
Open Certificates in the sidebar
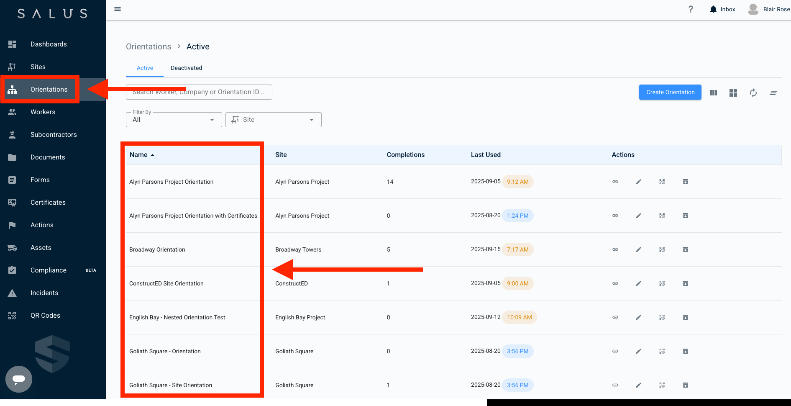(x=48, y=203)
